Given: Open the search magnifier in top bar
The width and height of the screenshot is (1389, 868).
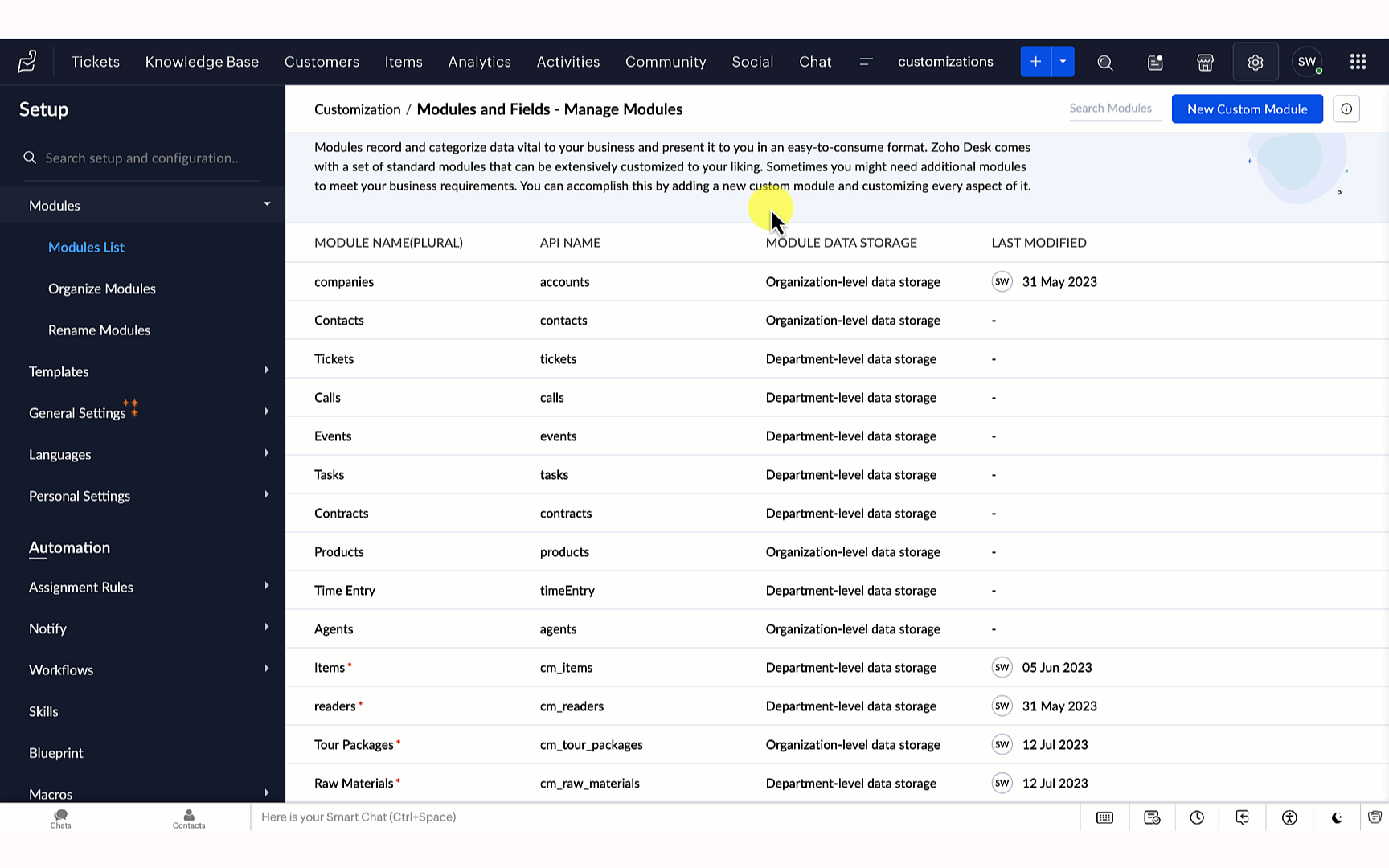Looking at the screenshot, I should coord(1105,62).
